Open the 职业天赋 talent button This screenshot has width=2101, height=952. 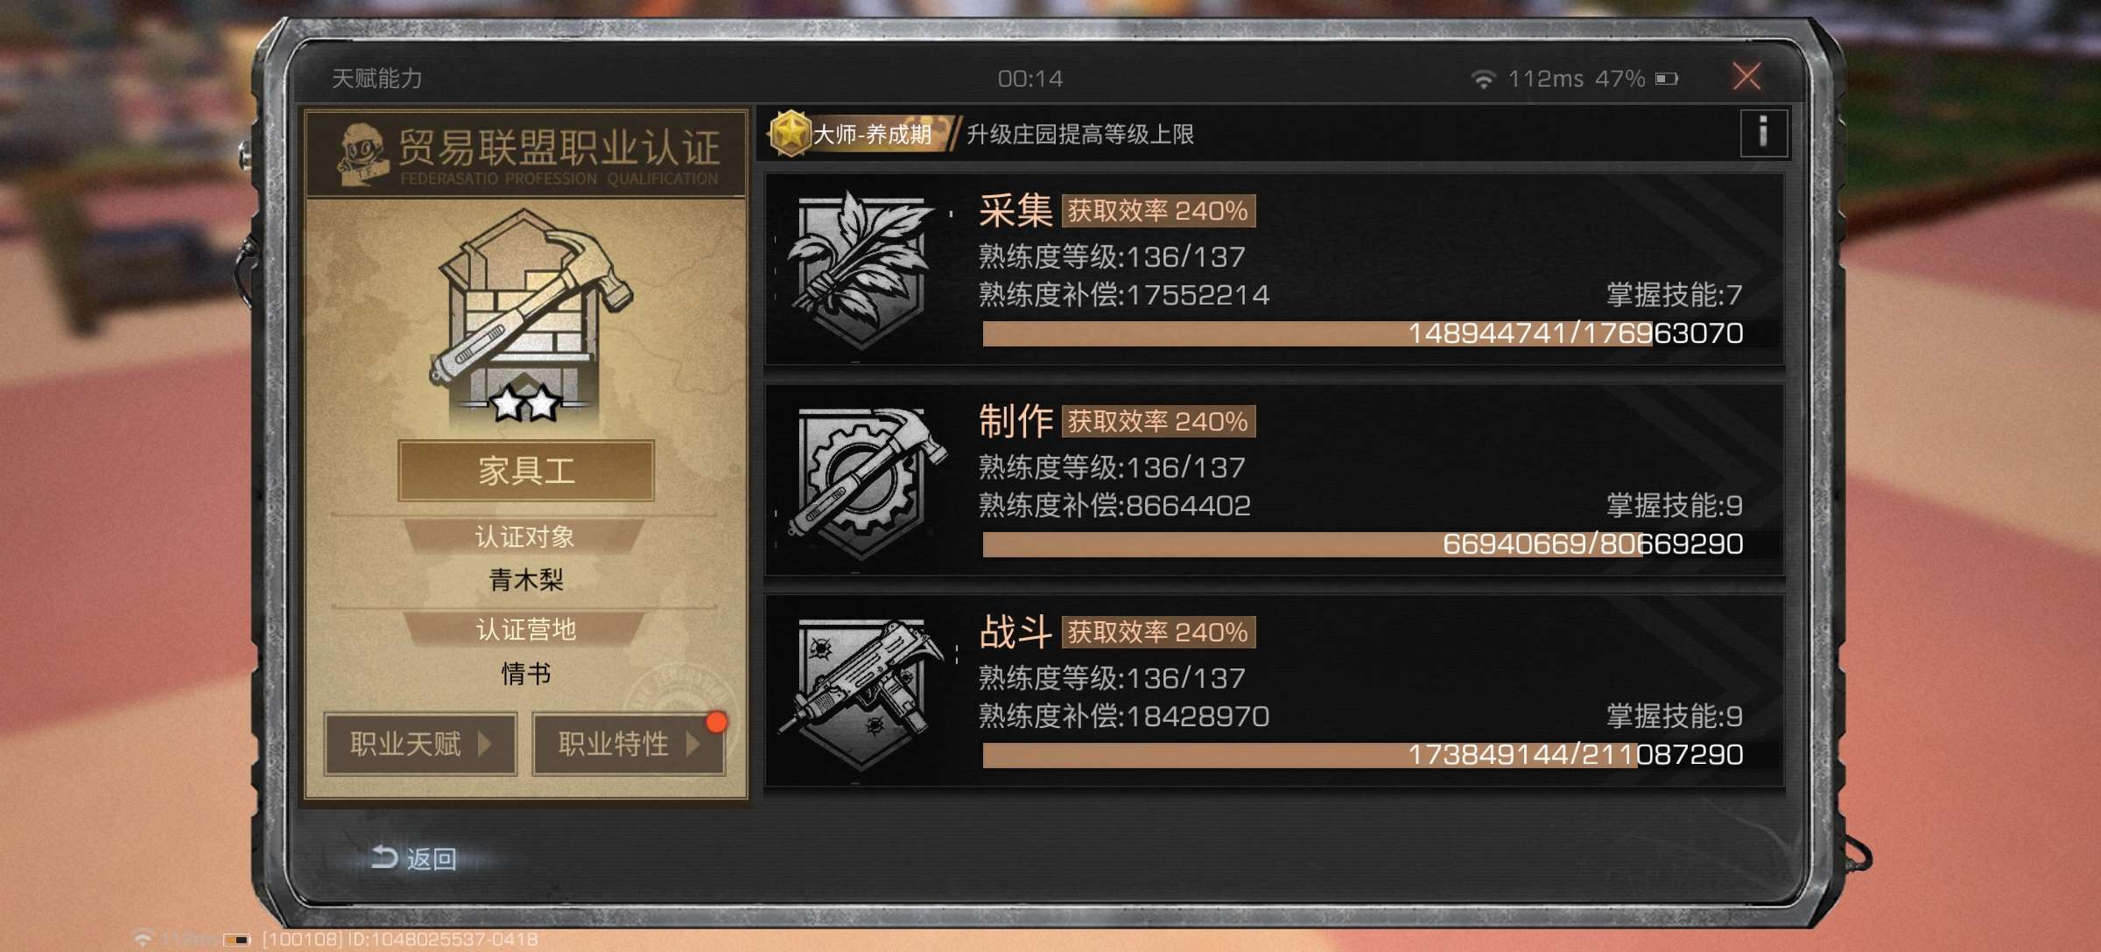(420, 744)
